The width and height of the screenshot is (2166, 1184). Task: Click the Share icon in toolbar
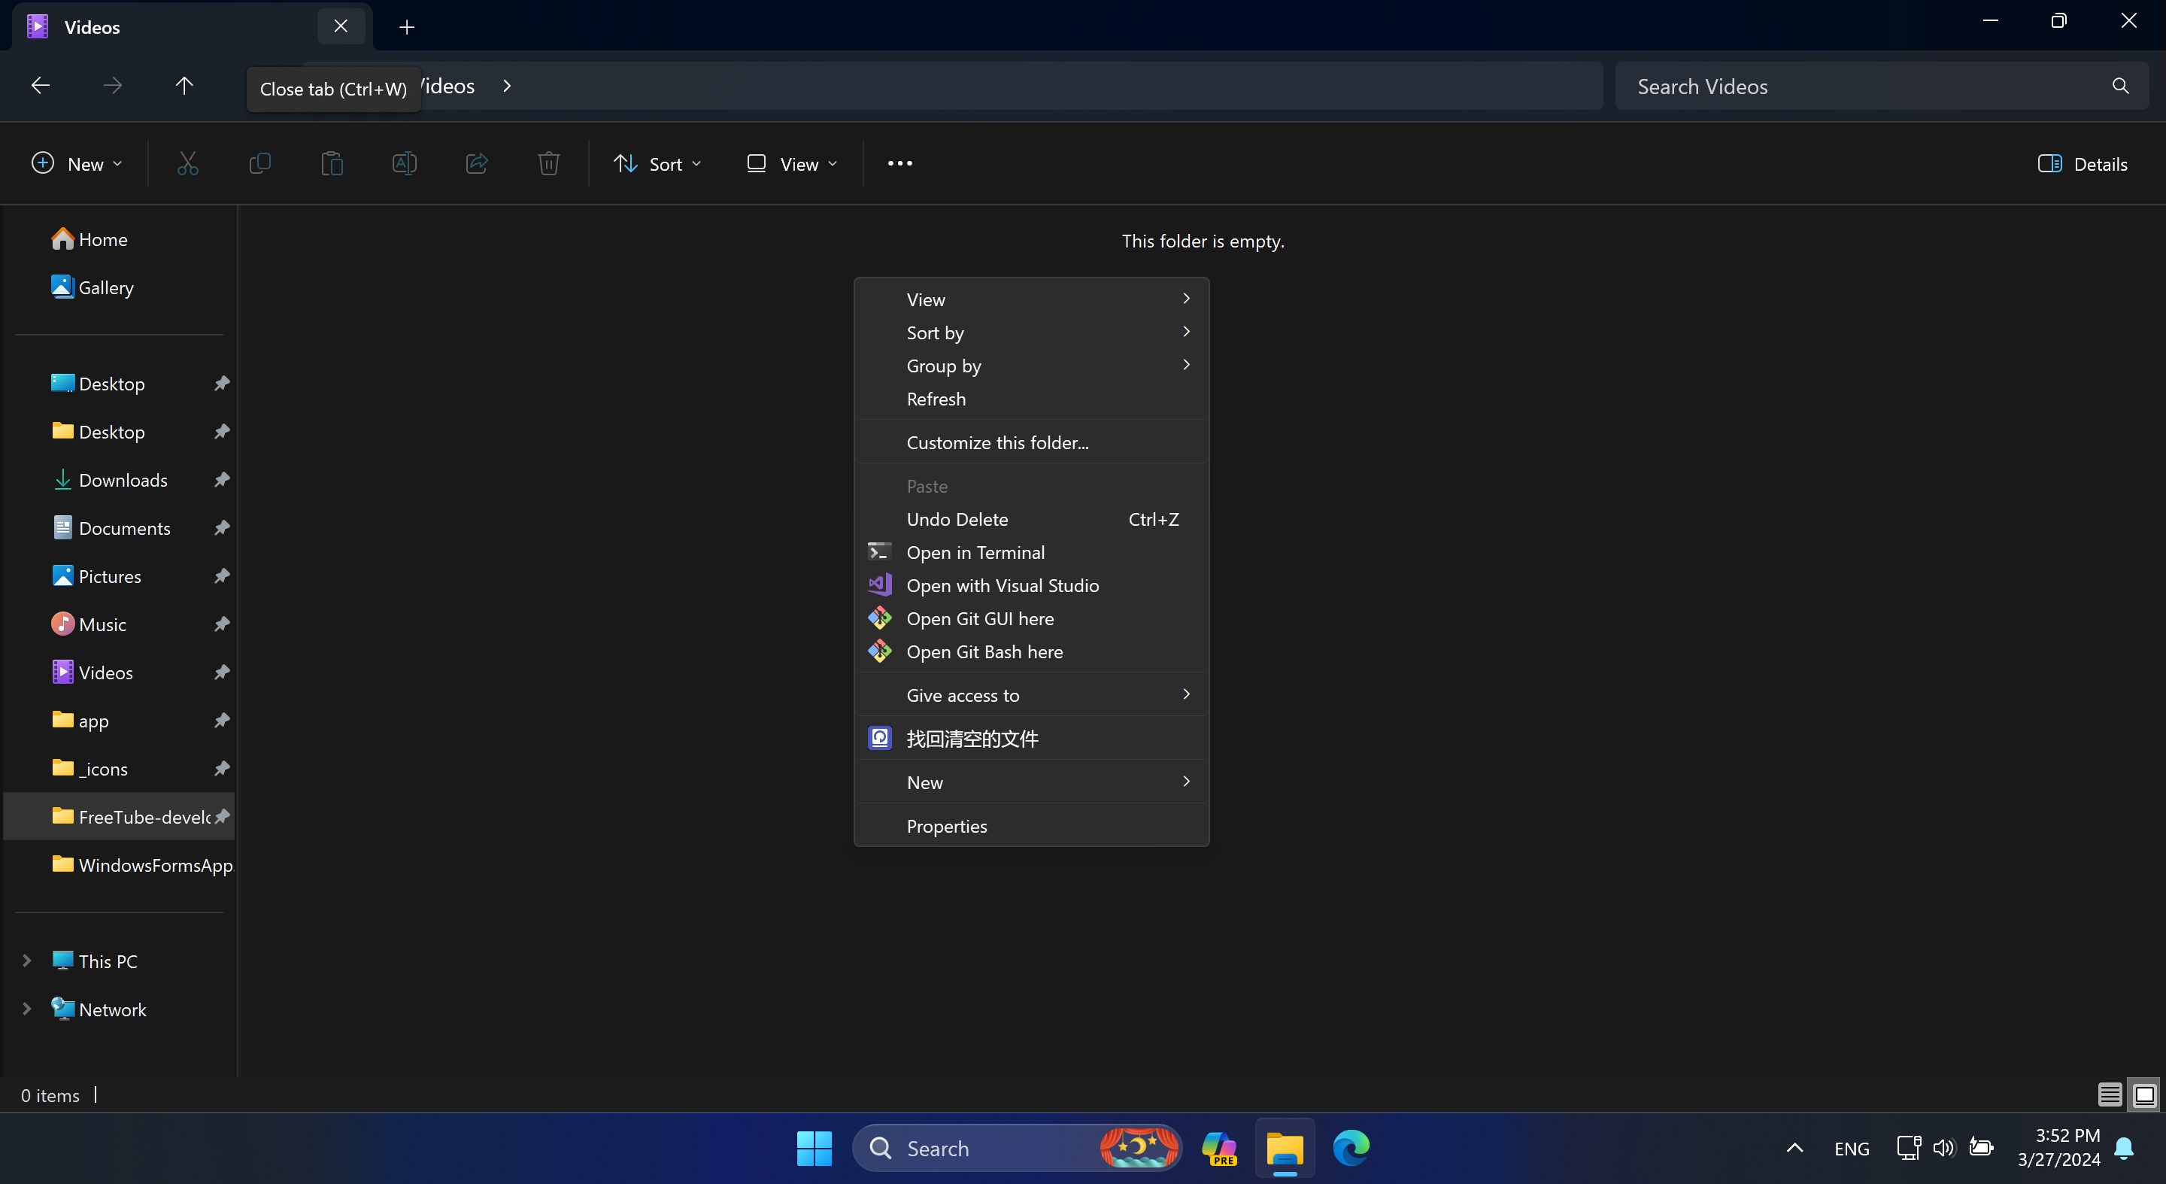click(x=477, y=163)
